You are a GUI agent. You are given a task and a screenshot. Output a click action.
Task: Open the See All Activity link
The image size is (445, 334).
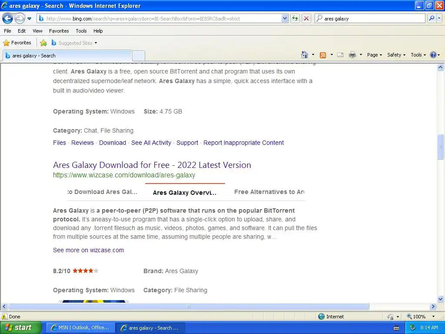pos(151,143)
